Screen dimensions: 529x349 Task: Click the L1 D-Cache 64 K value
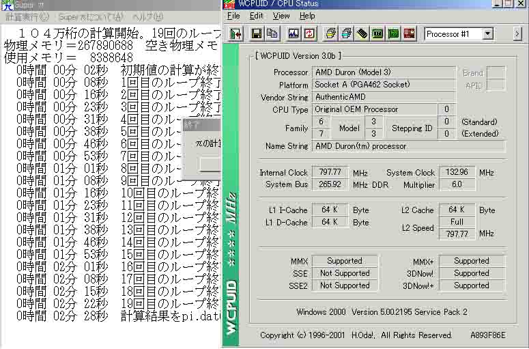(330, 222)
